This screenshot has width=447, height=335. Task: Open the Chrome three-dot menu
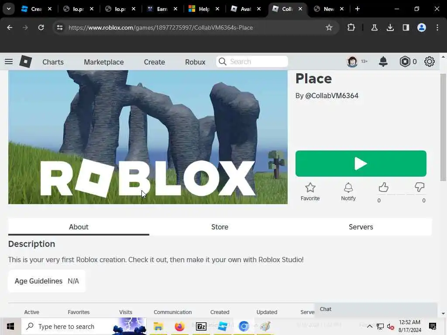click(437, 27)
